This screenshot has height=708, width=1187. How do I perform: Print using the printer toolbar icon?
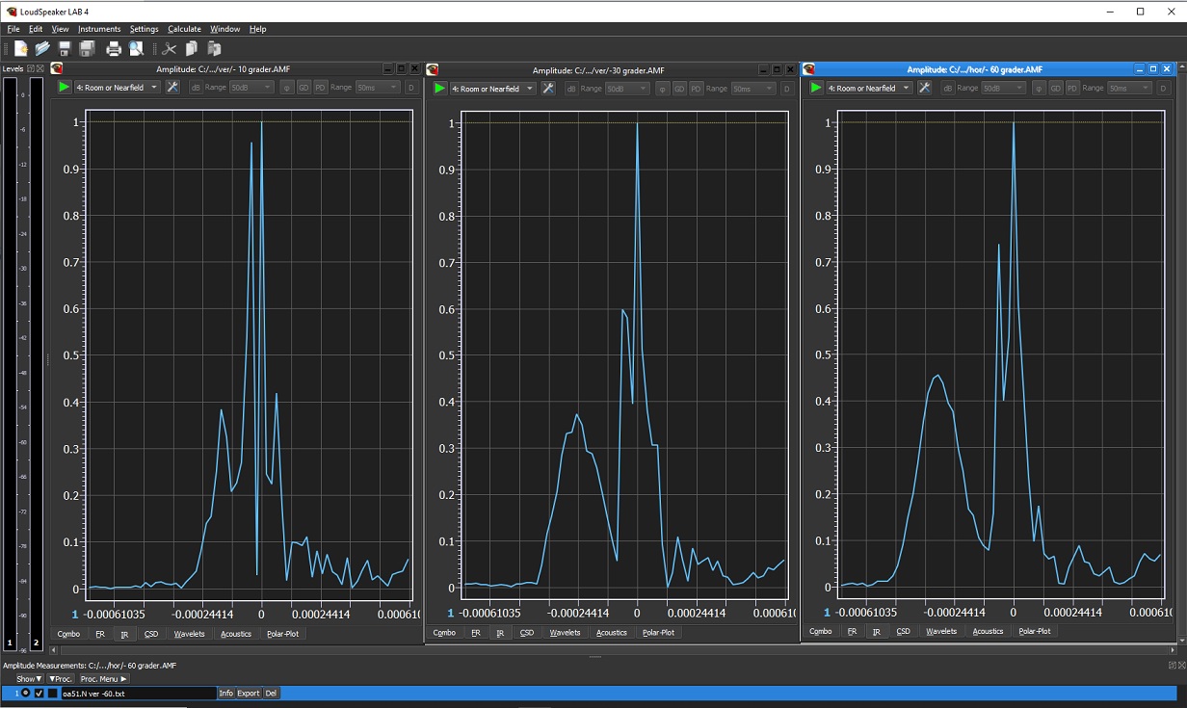pyautogui.click(x=114, y=48)
